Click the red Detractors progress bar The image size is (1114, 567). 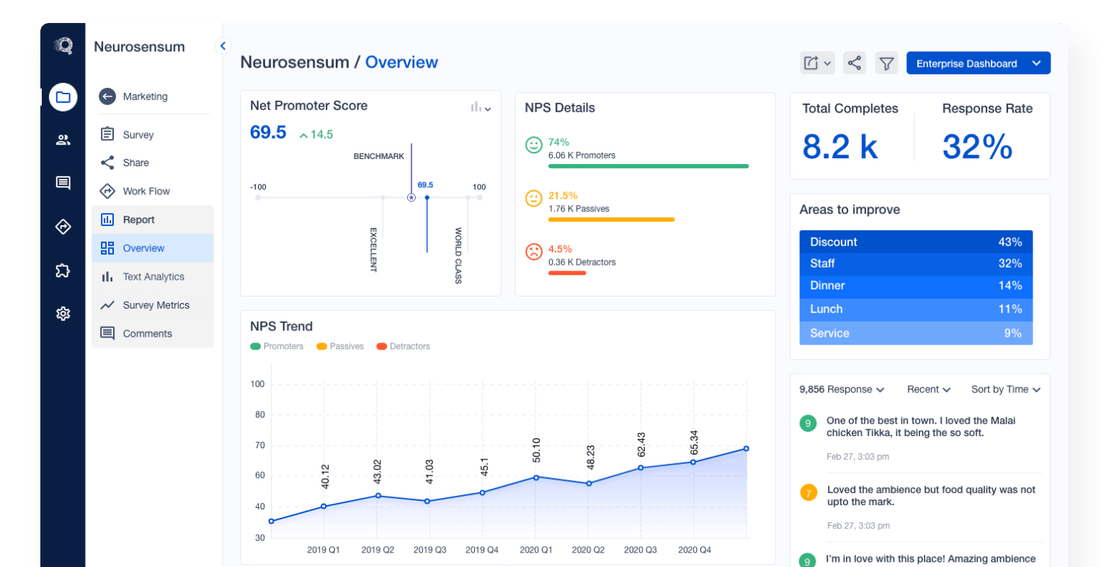click(567, 273)
